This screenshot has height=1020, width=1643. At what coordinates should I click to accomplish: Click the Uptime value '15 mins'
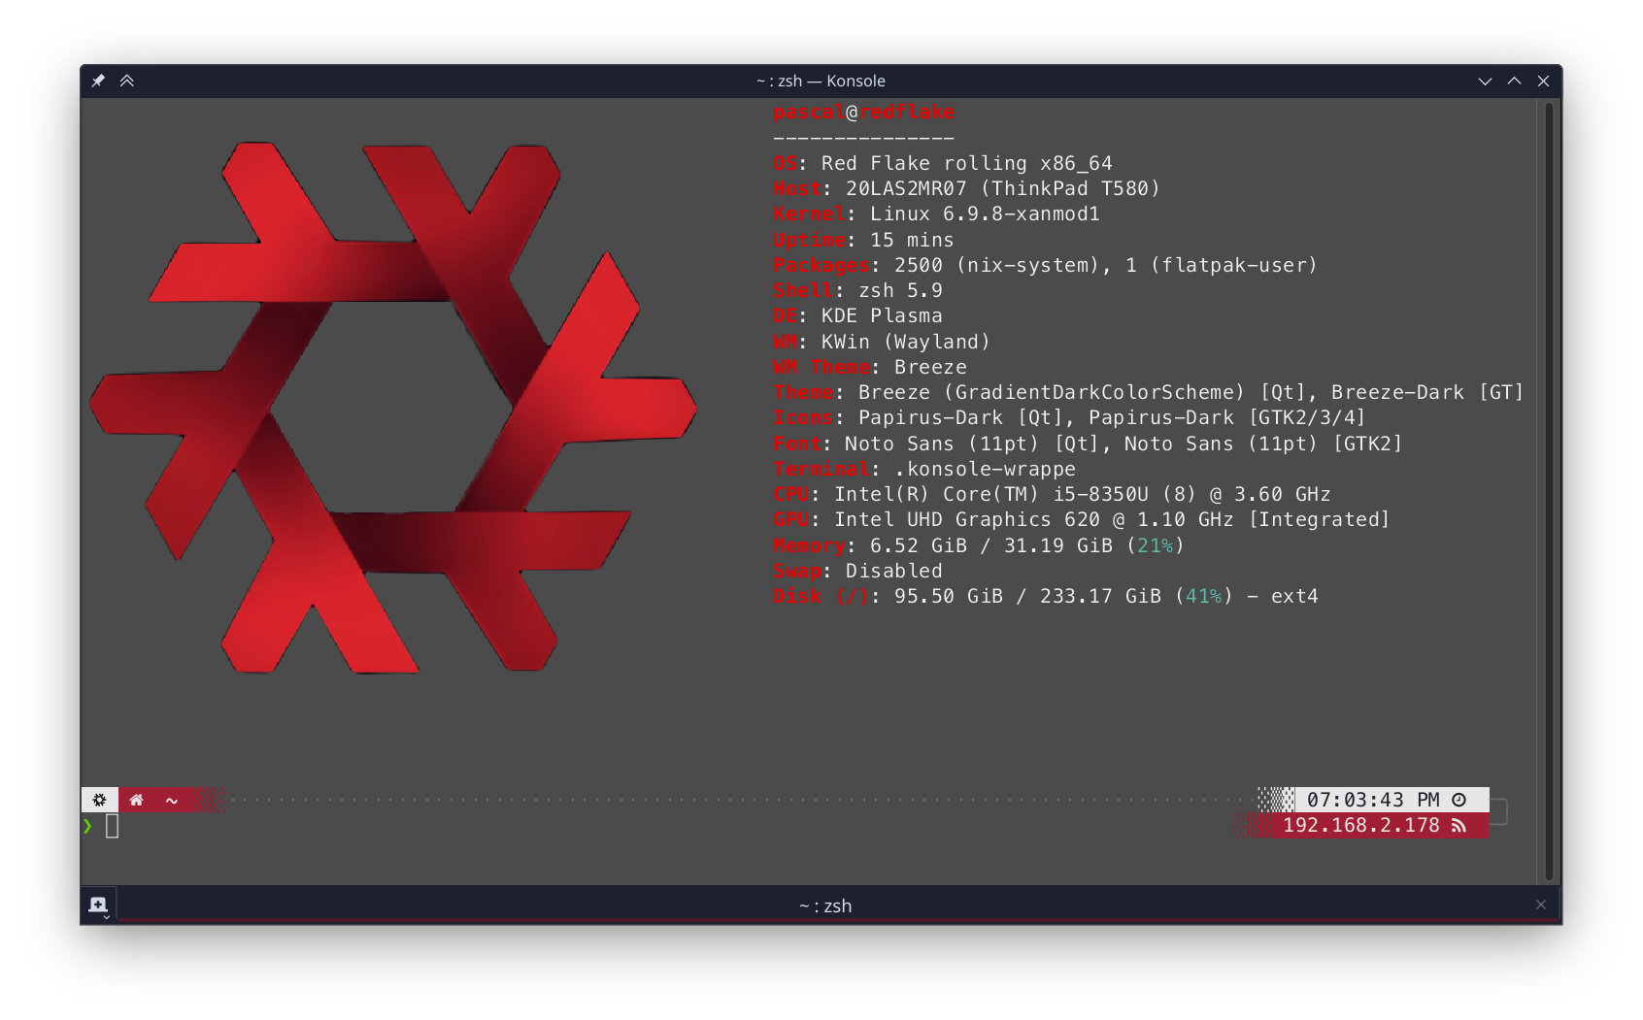(912, 240)
